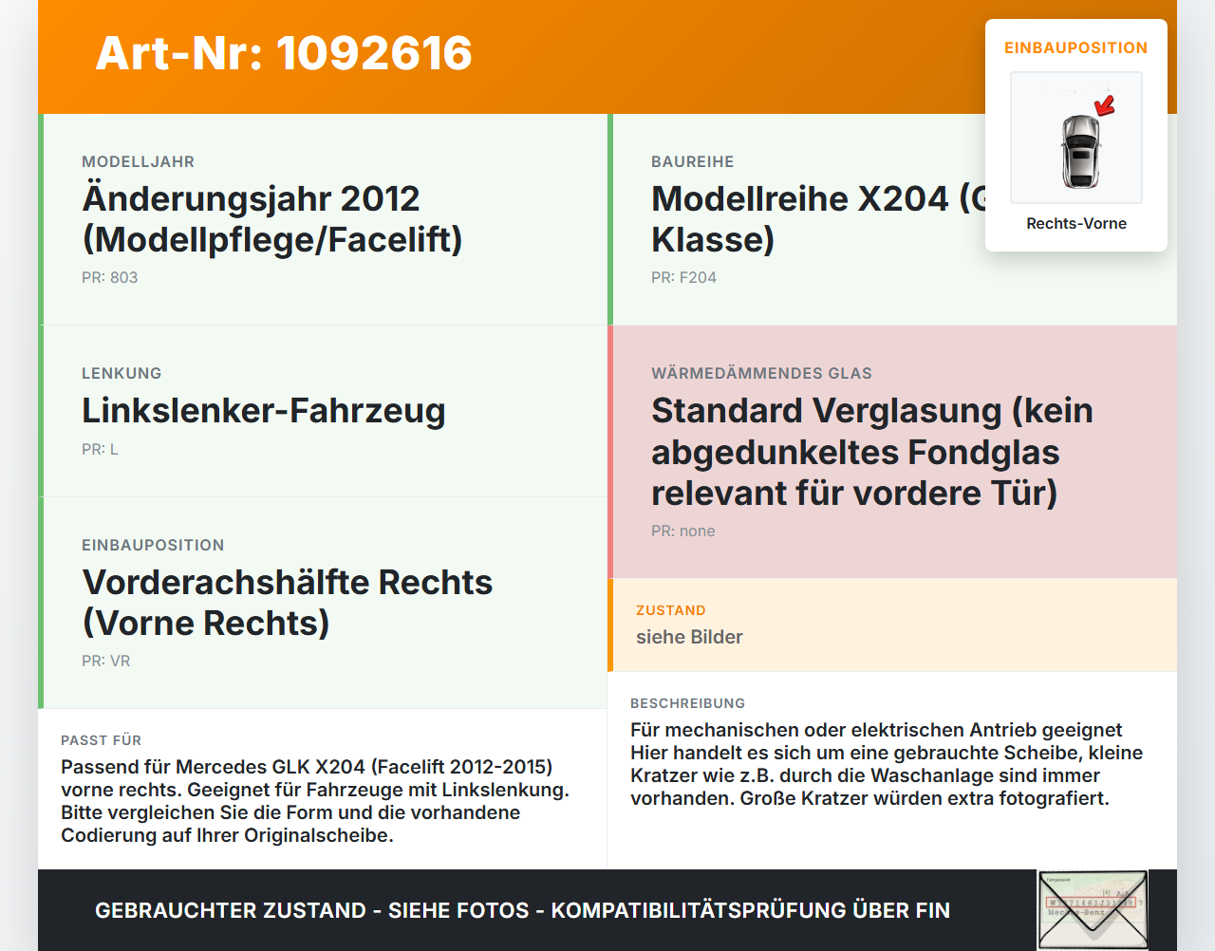Select the PASST FÜR compatibility paragraph

tap(315, 801)
